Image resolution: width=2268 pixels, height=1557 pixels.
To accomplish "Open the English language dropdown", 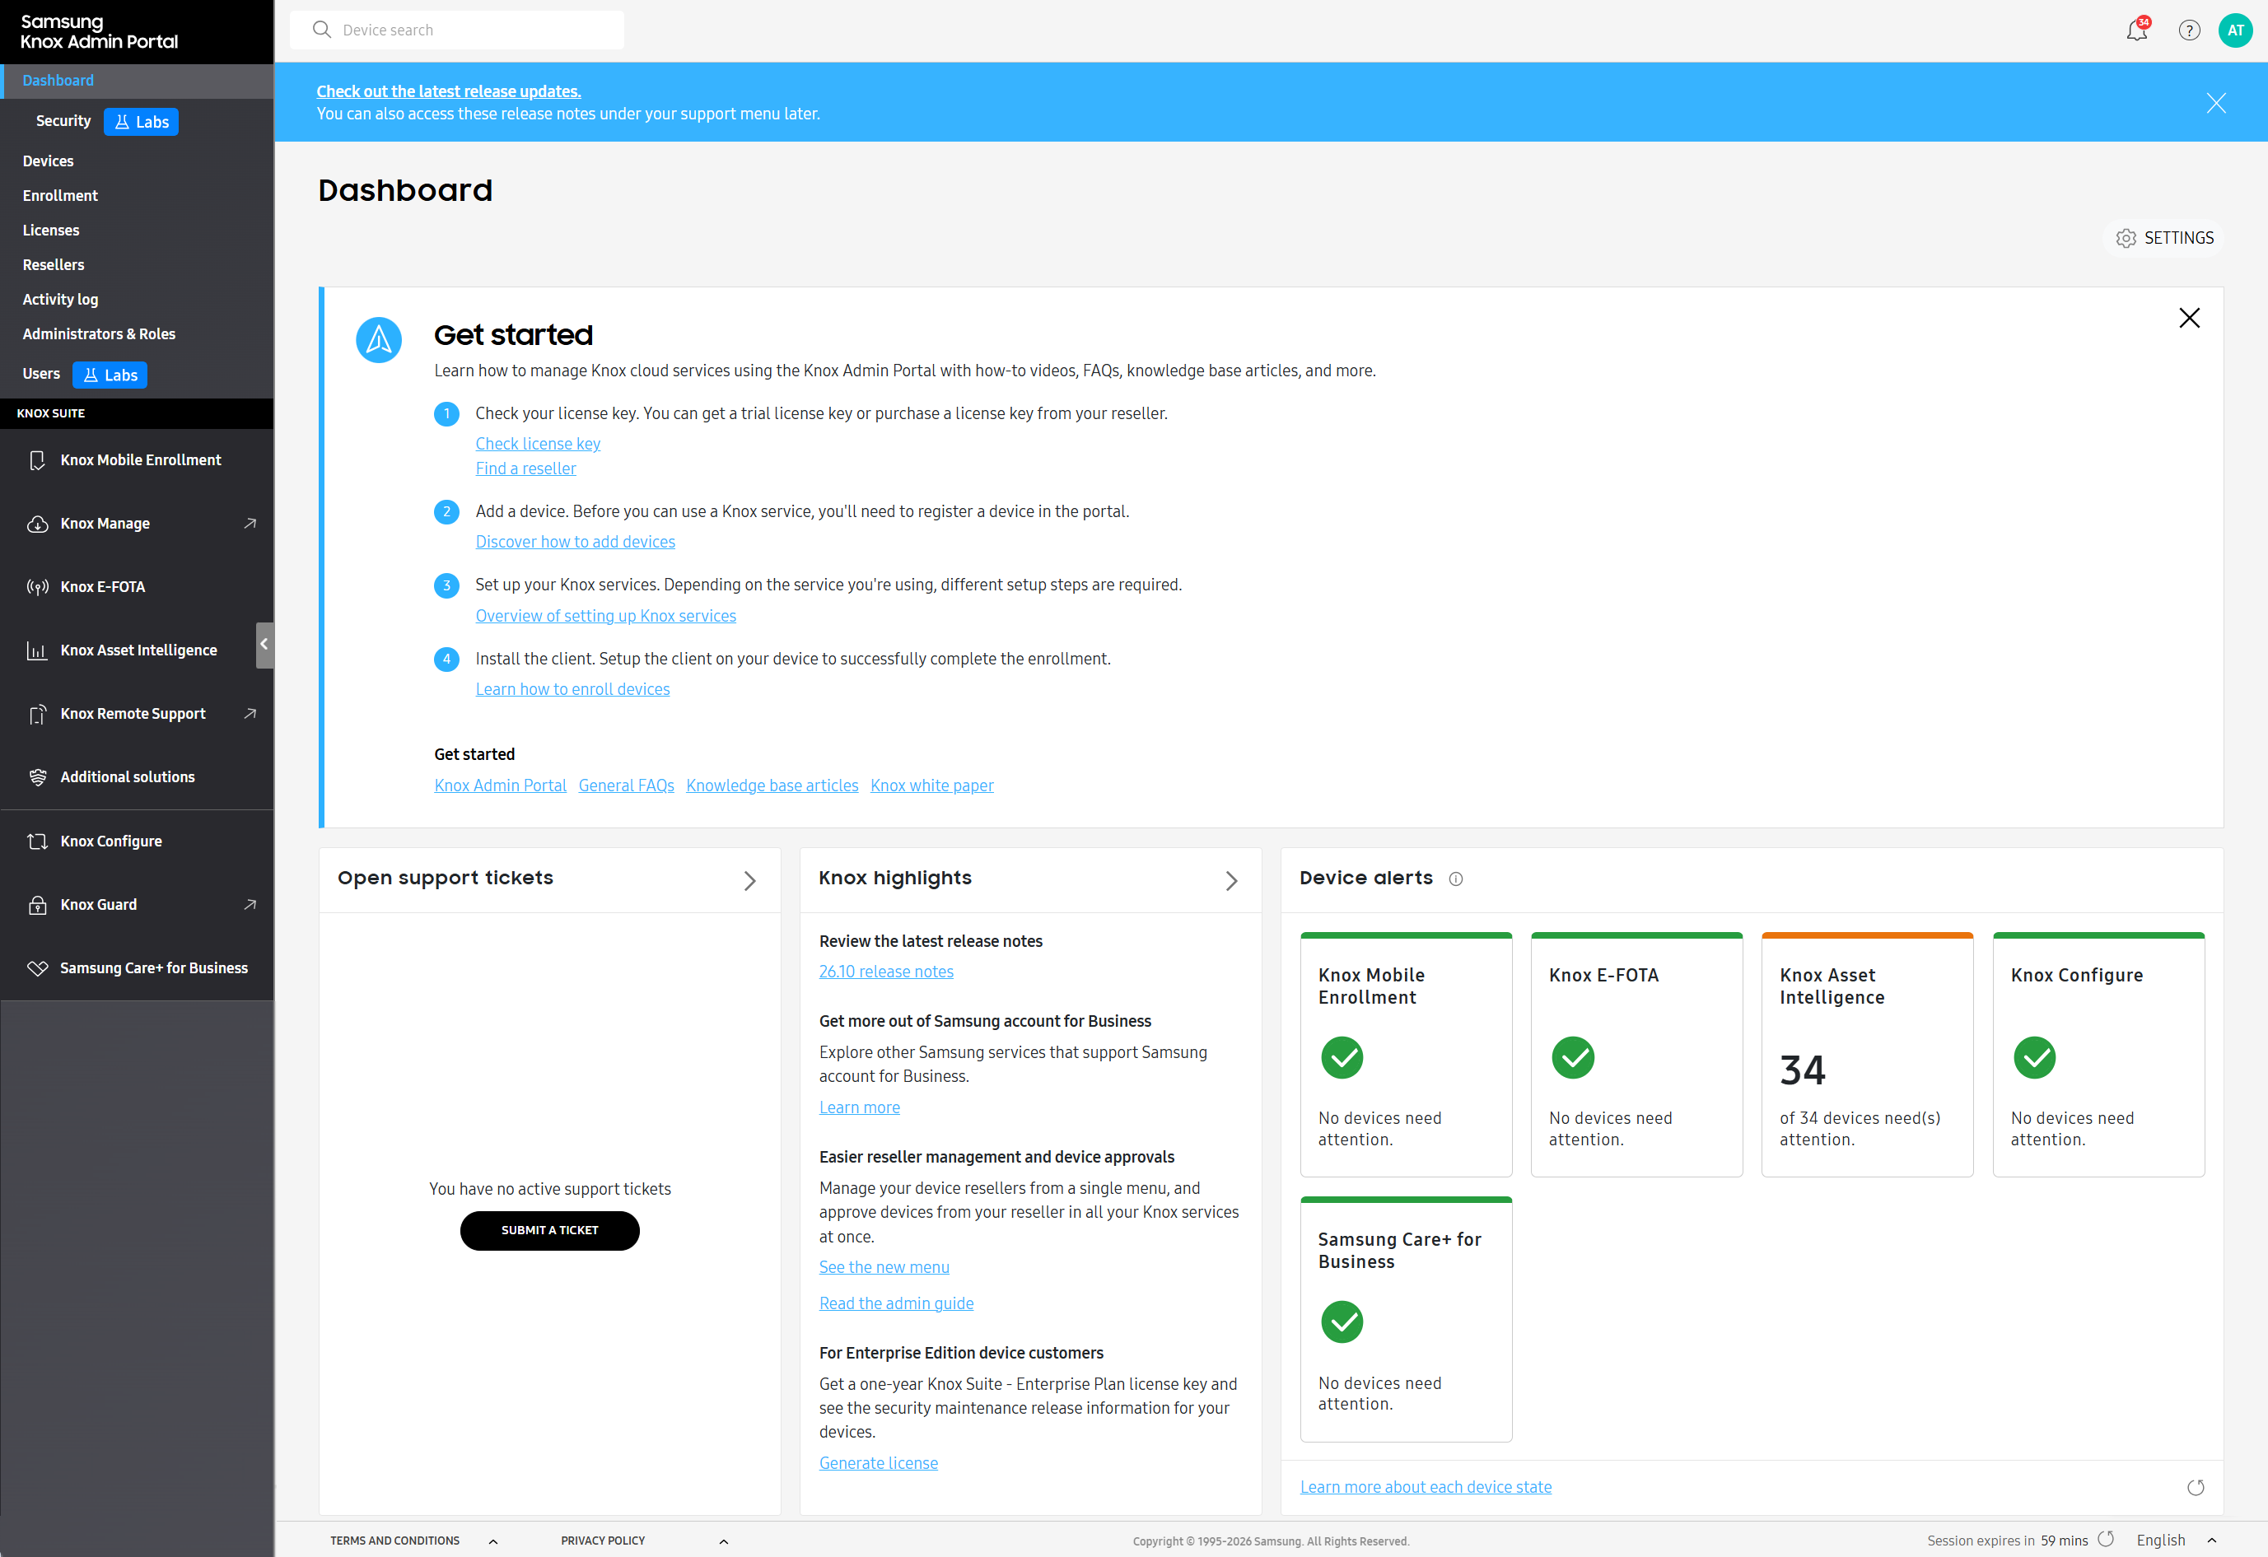I will point(2177,1541).
